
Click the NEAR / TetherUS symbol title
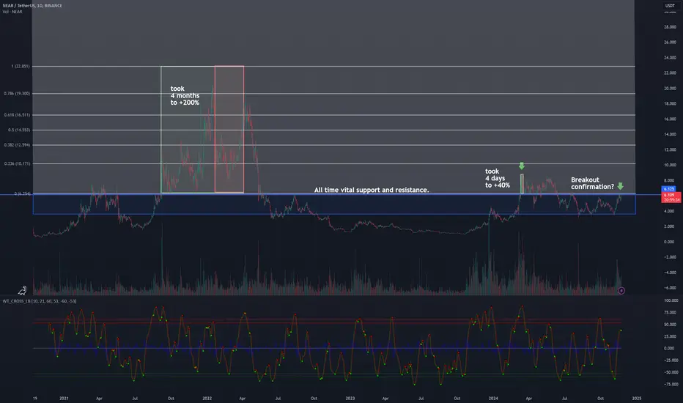tap(32, 6)
